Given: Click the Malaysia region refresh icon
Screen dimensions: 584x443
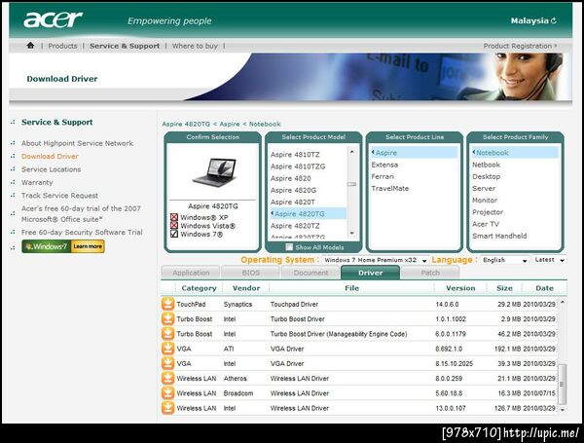Looking at the screenshot, I should point(554,20).
